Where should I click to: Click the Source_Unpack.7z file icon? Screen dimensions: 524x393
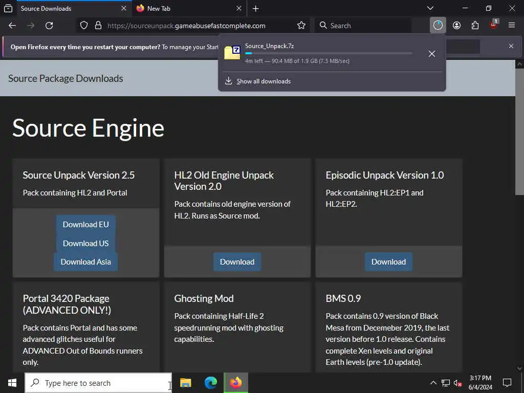(x=232, y=53)
